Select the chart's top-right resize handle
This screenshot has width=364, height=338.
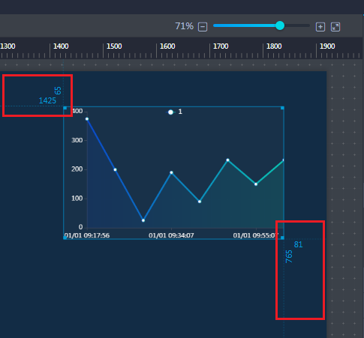pyautogui.click(x=282, y=108)
